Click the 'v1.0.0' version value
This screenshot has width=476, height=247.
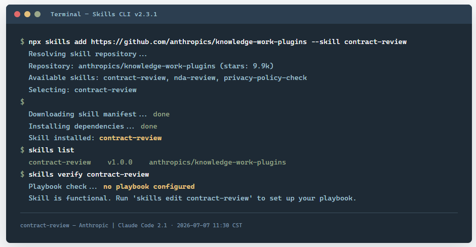[x=120, y=162]
